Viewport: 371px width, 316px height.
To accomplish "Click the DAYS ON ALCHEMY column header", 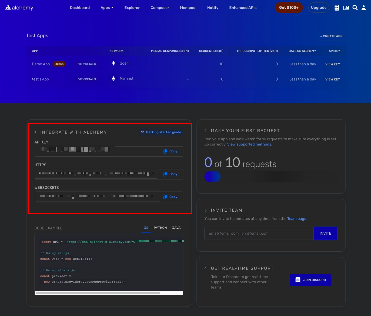I will (x=302, y=51).
